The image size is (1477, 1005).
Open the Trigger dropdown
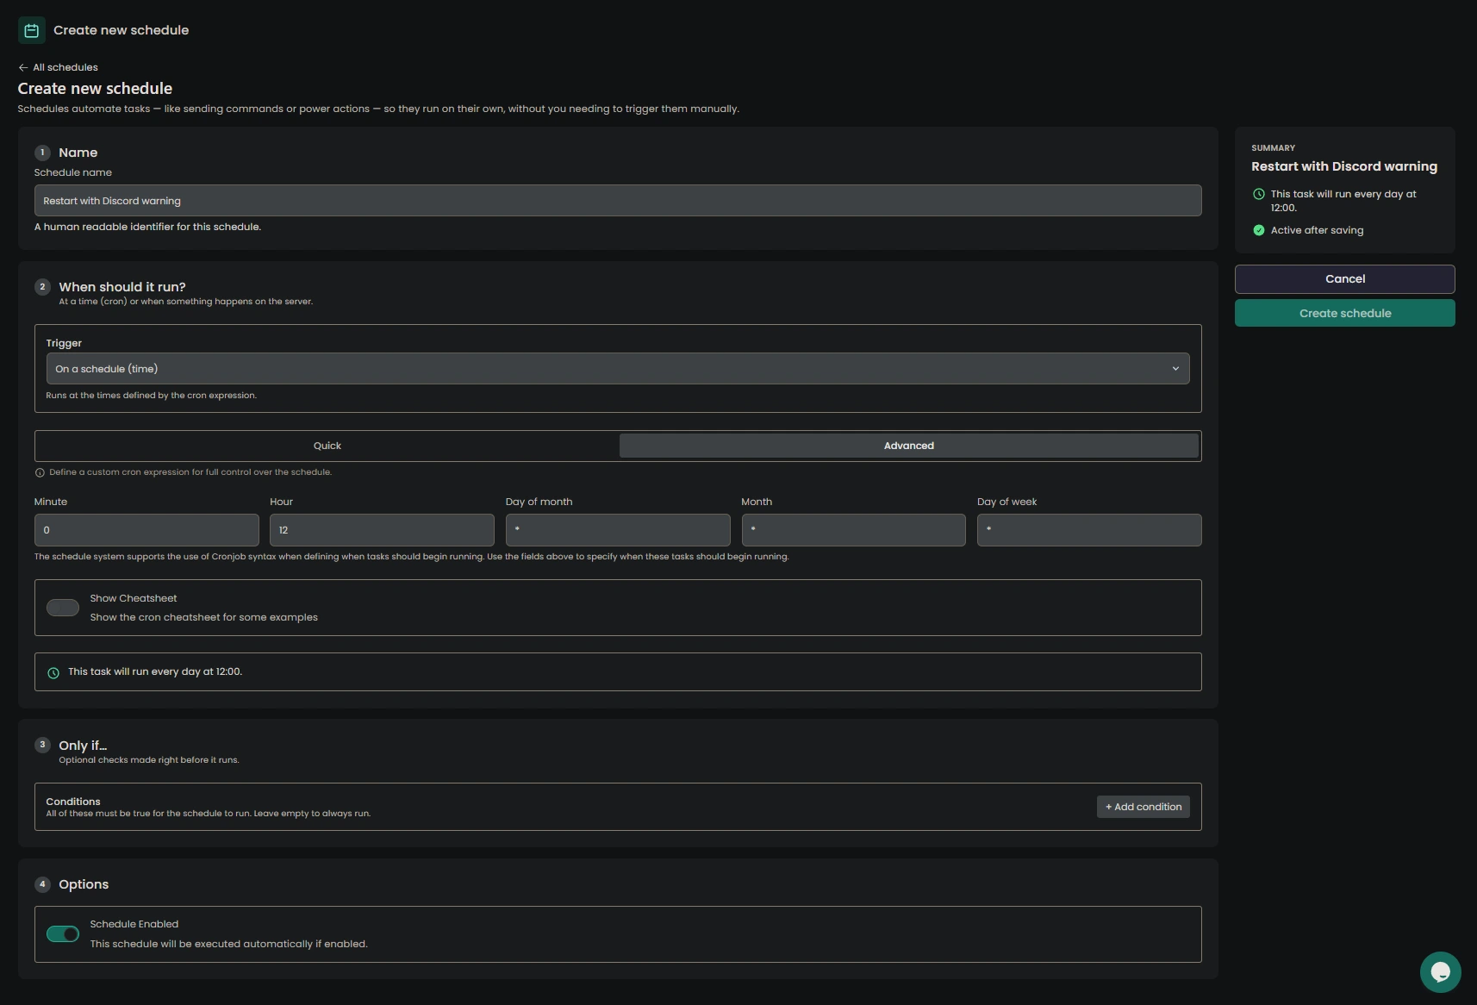tap(618, 369)
